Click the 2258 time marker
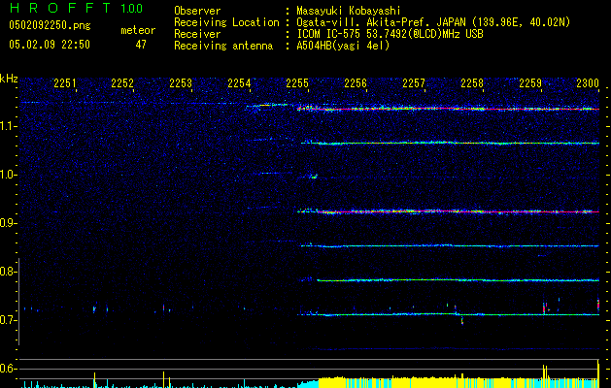 (x=472, y=84)
